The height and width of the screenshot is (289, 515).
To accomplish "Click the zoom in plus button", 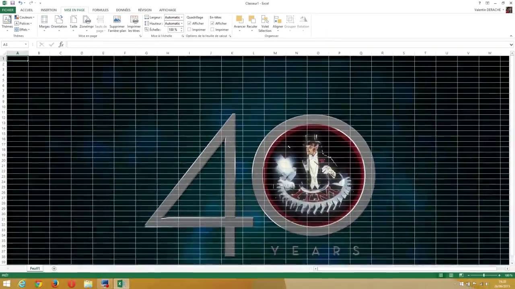I will [499, 275].
